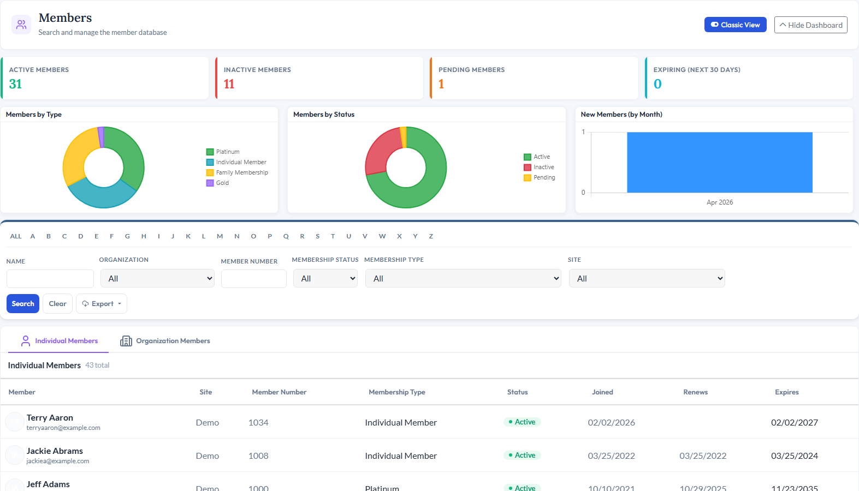Toggle Active legend swatch in status chart

(x=528, y=157)
